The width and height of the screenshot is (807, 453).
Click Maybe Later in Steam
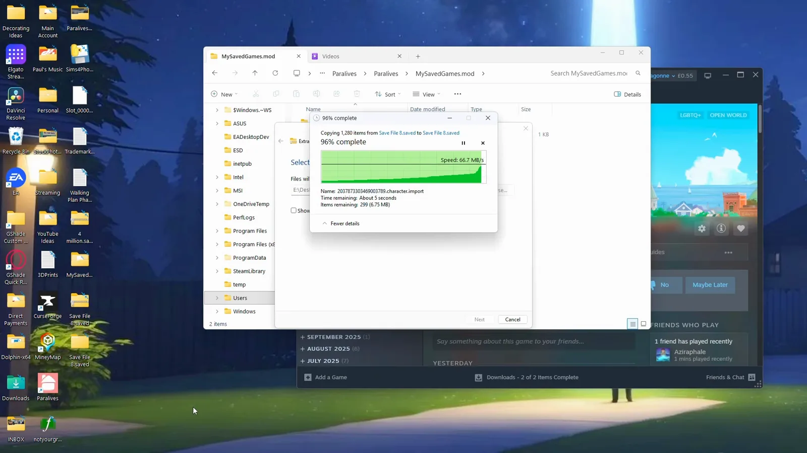click(710, 285)
